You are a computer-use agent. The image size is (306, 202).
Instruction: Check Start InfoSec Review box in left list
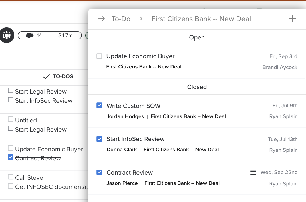11,100
